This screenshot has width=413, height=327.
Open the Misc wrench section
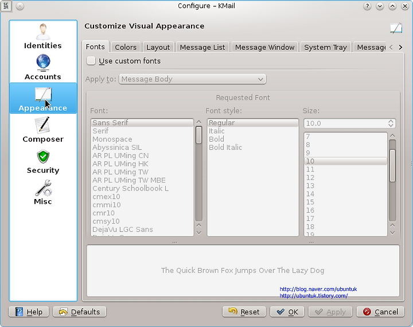click(43, 192)
